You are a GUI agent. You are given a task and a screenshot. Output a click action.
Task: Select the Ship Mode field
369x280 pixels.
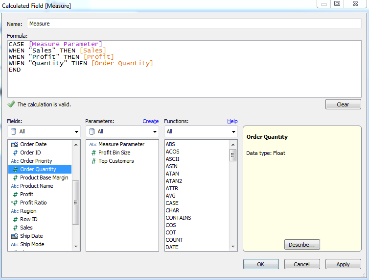point(40,244)
